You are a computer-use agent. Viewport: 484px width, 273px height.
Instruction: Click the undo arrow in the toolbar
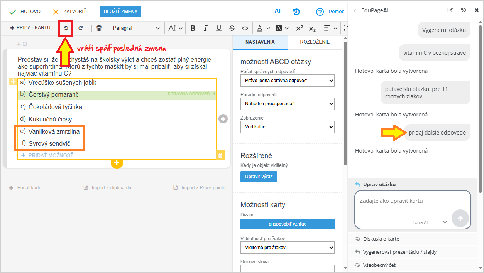click(x=66, y=28)
